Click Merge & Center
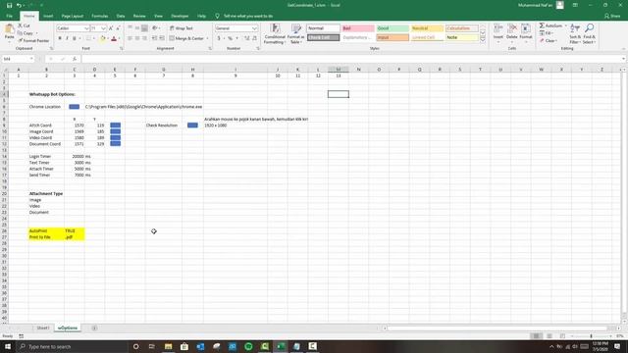 coord(186,38)
